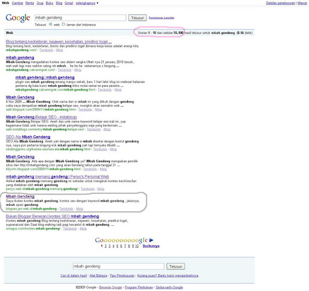
Task: Select 'laman dari Indonesia' radio button
Action: coord(63,24)
